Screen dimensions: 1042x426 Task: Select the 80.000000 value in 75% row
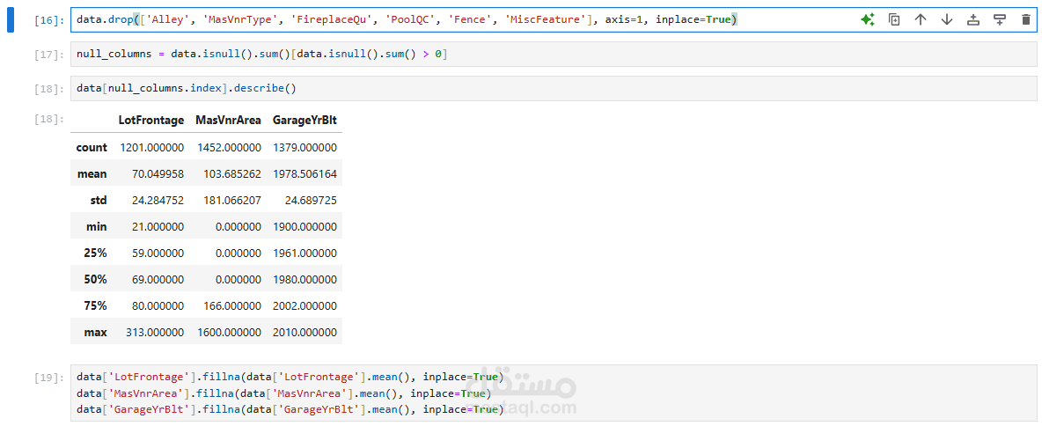tap(158, 306)
